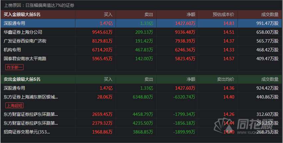Click 净额 column header in buy table
The width and height of the screenshot is (283, 143).
click(x=191, y=14)
